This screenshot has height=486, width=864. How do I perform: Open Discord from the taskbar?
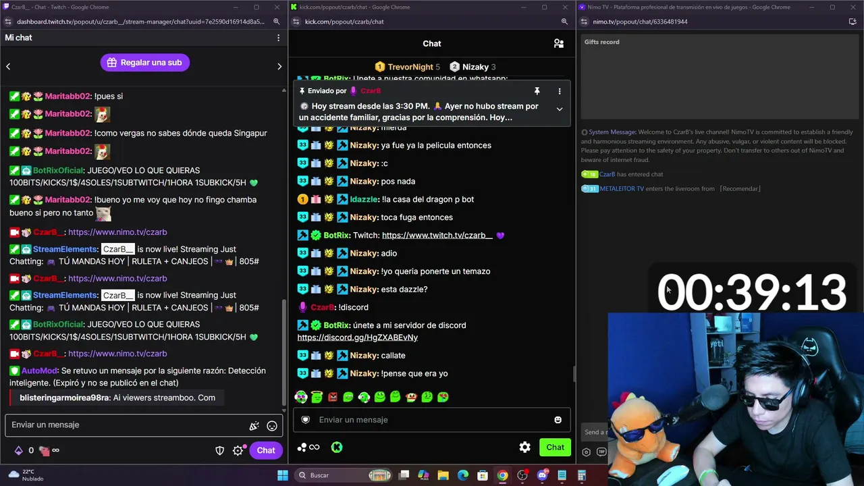point(542,475)
